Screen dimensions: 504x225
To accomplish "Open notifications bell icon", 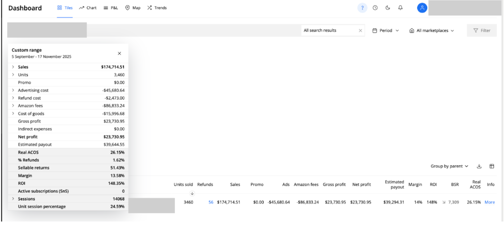I will click(400, 8).
